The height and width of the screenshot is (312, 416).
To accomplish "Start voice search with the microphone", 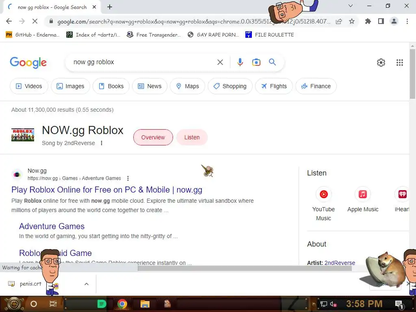I will tap(240, 62).
